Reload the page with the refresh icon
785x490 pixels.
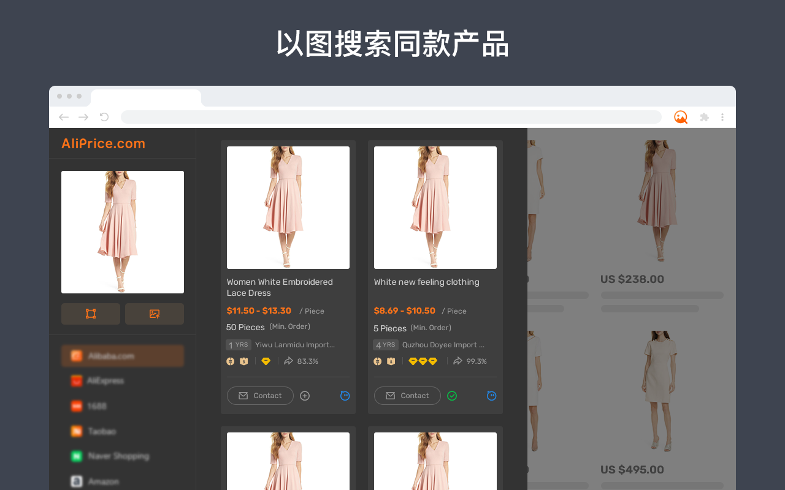pyautogui.click(x=103, y=116)
